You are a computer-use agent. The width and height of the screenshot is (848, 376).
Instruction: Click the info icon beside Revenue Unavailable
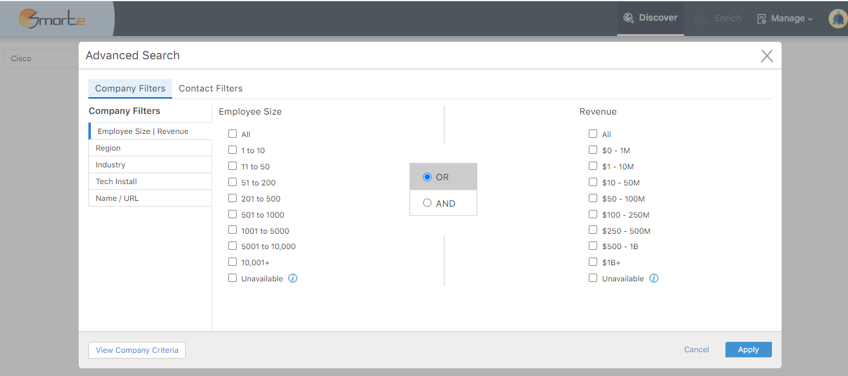click(x=653, y=277)
